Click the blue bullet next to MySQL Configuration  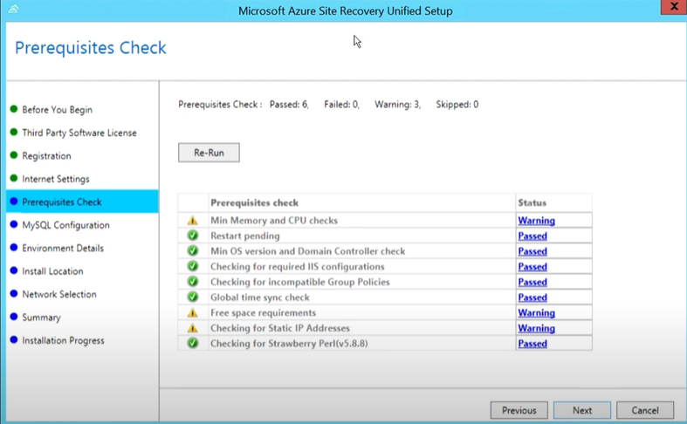(14, 224)
